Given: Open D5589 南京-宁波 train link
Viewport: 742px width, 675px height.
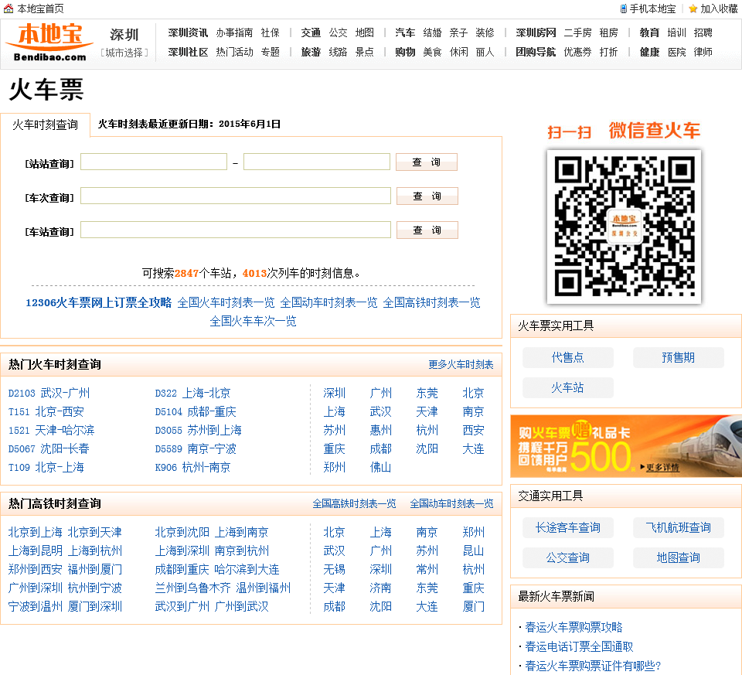Looking at the screenshot, I should point(196,448).
